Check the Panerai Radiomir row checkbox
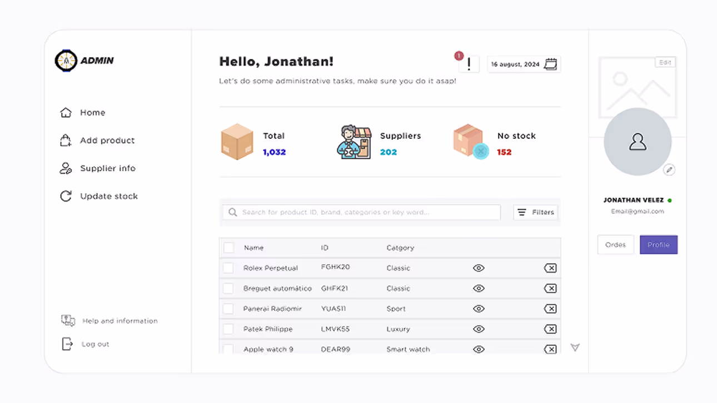Screen dimensions: 717x403 pyautogui.click(x=228, y=309)
